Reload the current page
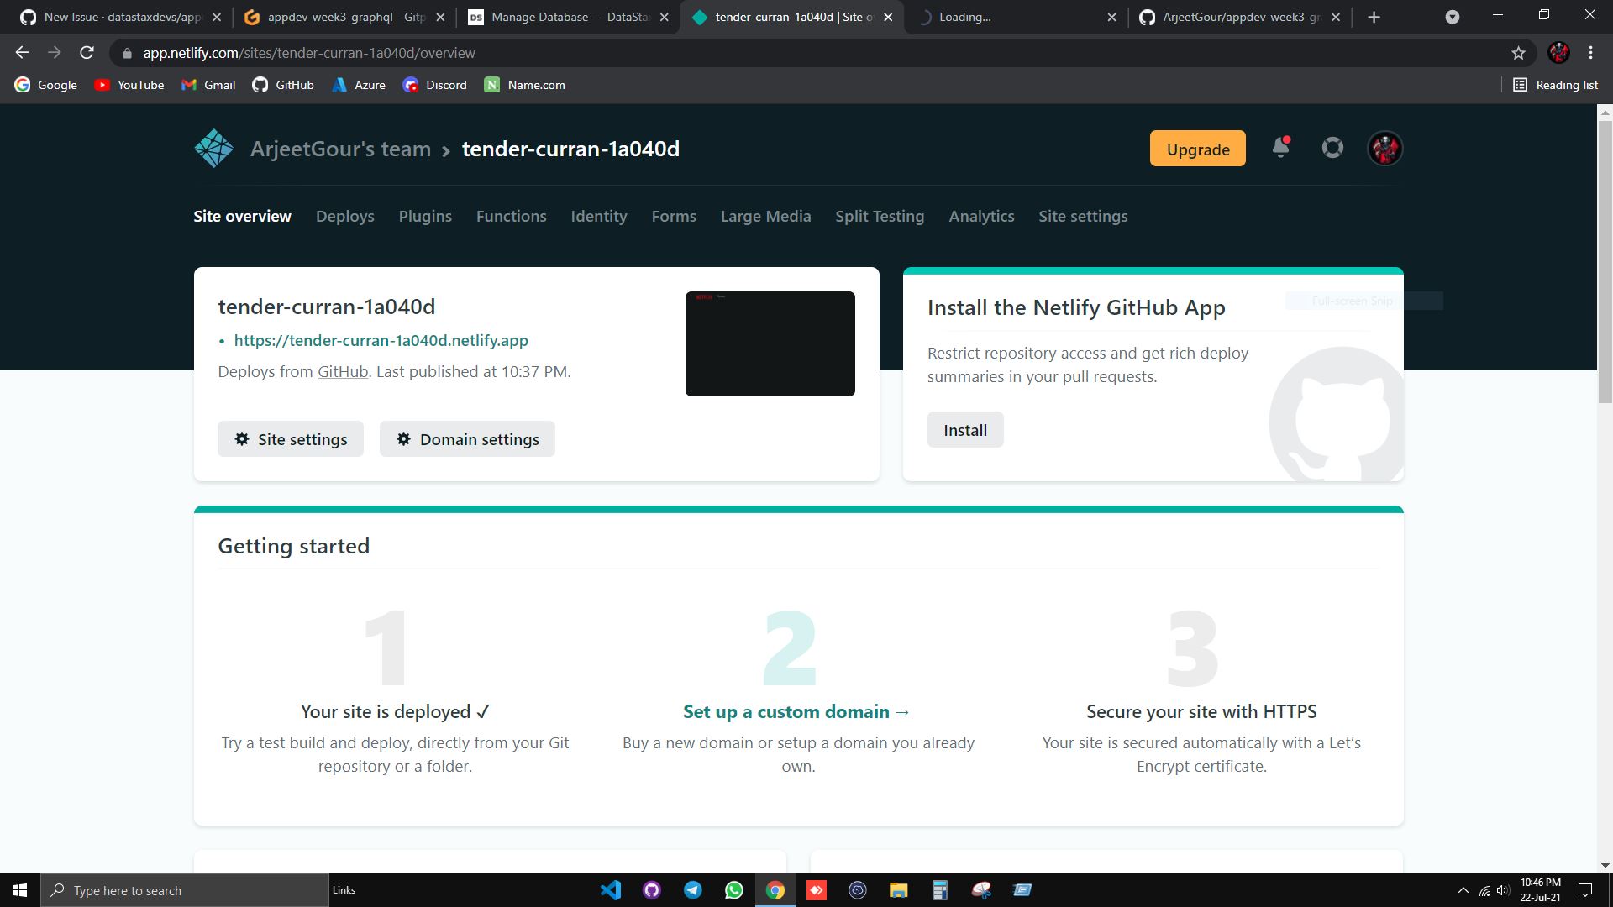Image resolution: width=1613 pixels, height=907 pixels. tap(87, 52)
